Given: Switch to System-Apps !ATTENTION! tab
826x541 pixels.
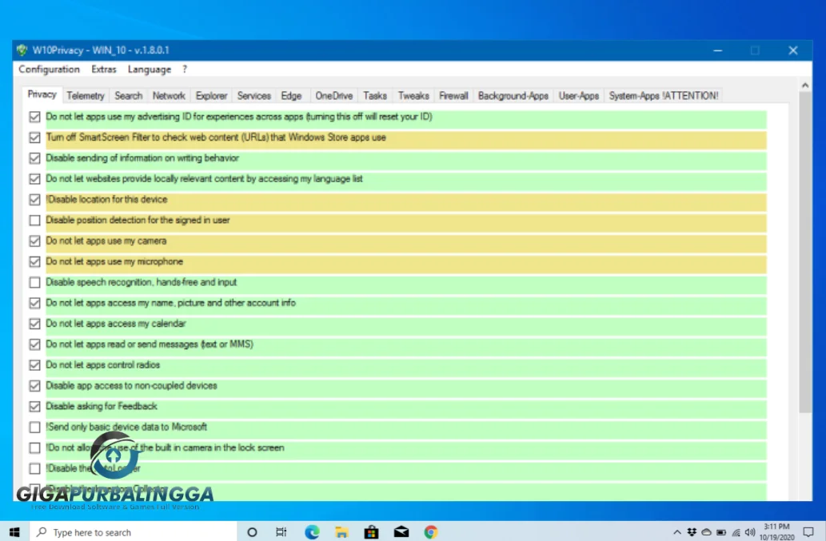Looking at the screenshot, I should point(664,96).
